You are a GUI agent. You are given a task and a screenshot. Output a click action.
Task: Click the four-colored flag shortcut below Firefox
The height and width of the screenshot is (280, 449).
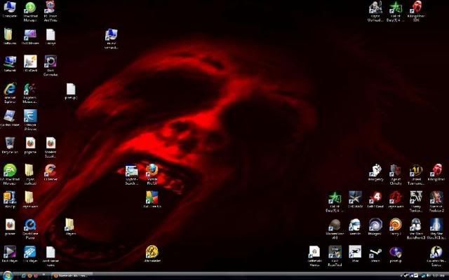click(x=152, y=198)
